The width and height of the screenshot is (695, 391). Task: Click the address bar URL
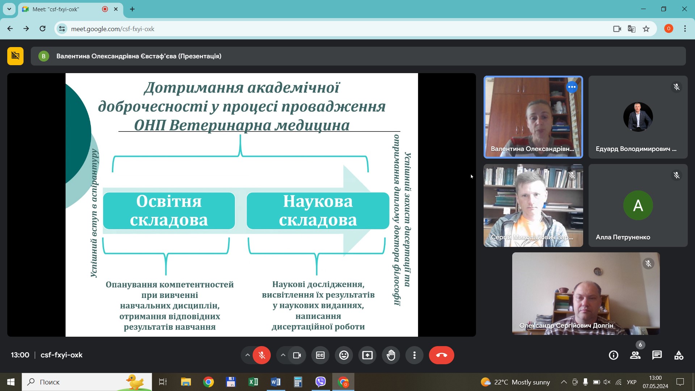(x=113, y=29)
